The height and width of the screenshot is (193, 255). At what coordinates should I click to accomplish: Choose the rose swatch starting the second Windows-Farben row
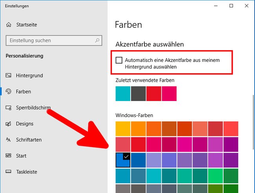tap(123, 144)
